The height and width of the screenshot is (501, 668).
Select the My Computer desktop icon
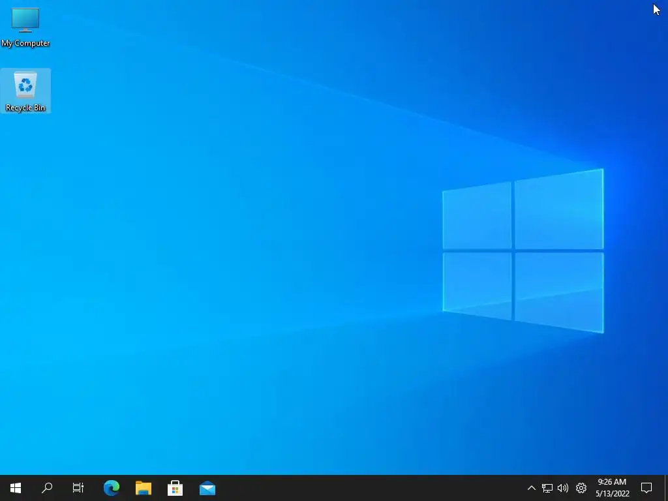(x=25, y=27)
